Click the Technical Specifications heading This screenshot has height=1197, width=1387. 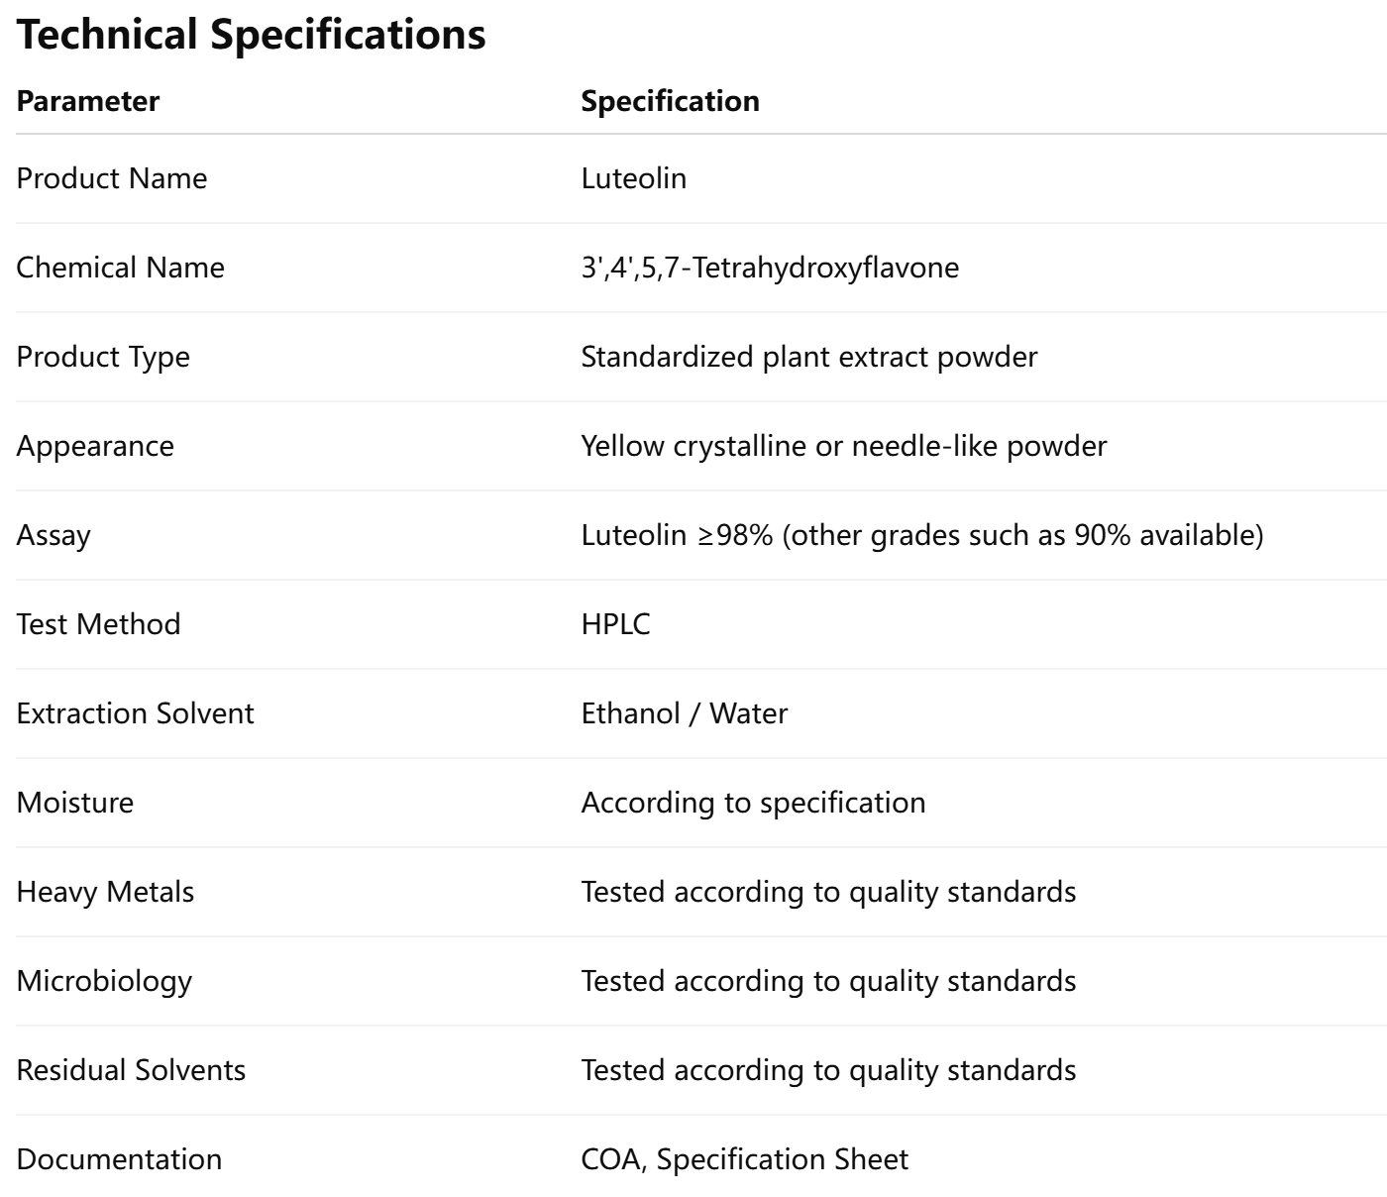[252, 35]
